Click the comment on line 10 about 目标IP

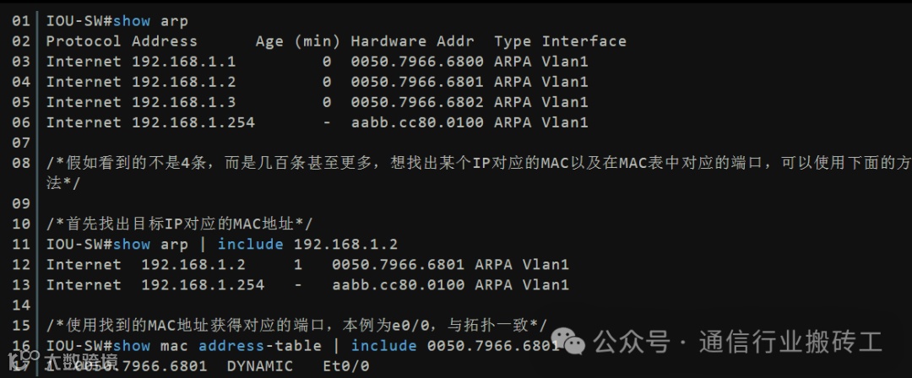pyautogui.click(x=179, y=224)
